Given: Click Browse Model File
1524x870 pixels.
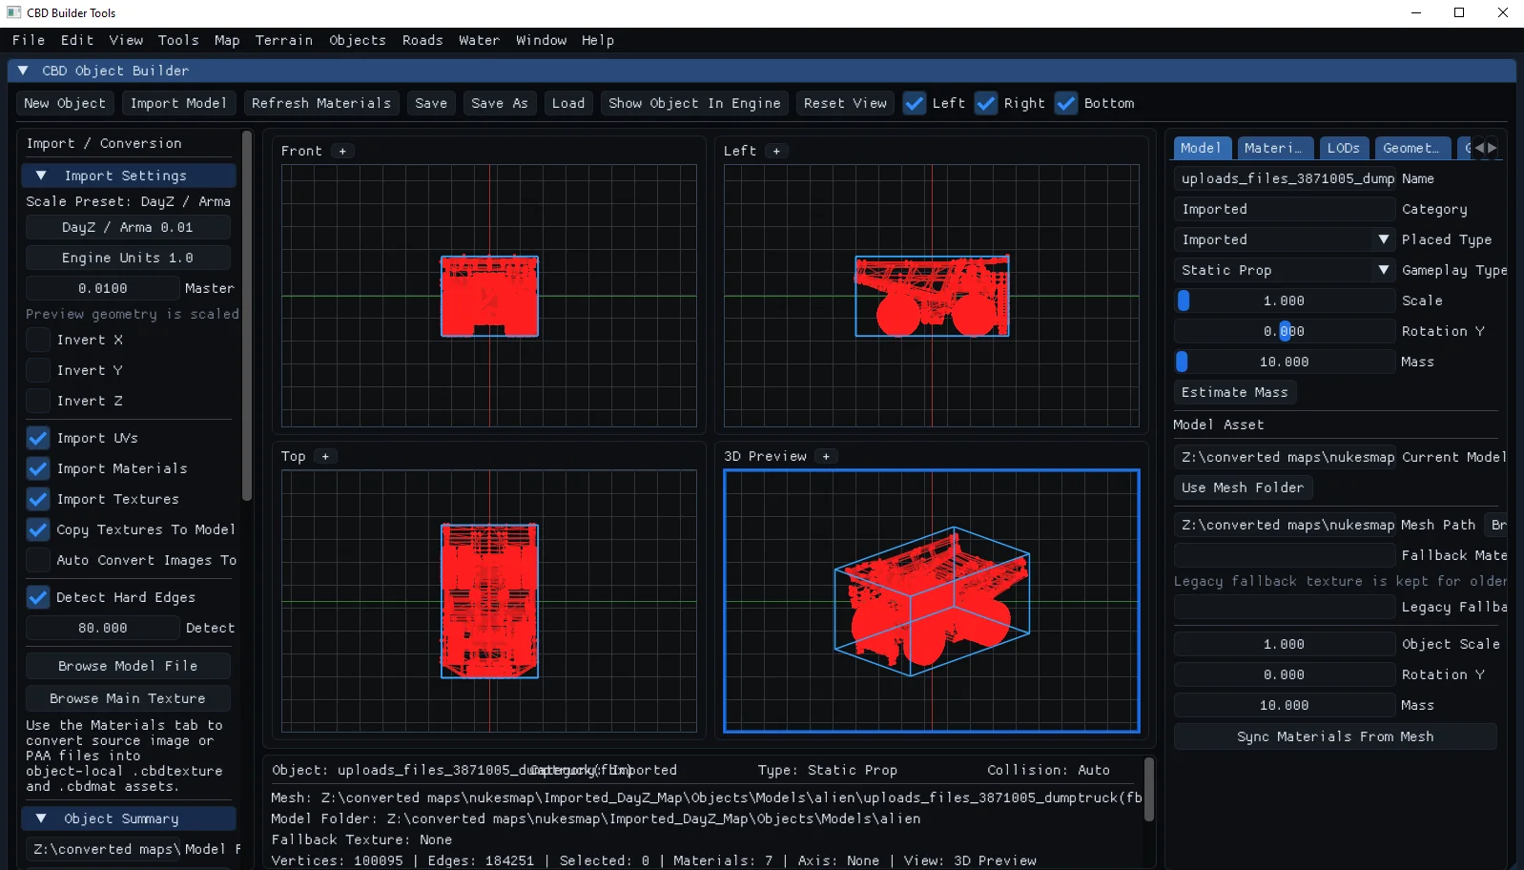Looking at the screenshot, I should click(x=128, y=666).
